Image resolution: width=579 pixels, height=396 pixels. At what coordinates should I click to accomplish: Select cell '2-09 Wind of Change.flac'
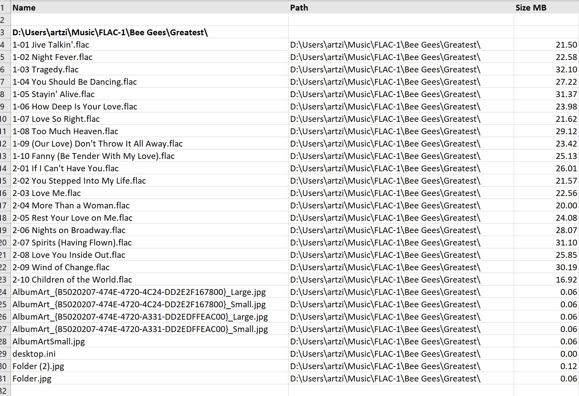tap(150, 267)
